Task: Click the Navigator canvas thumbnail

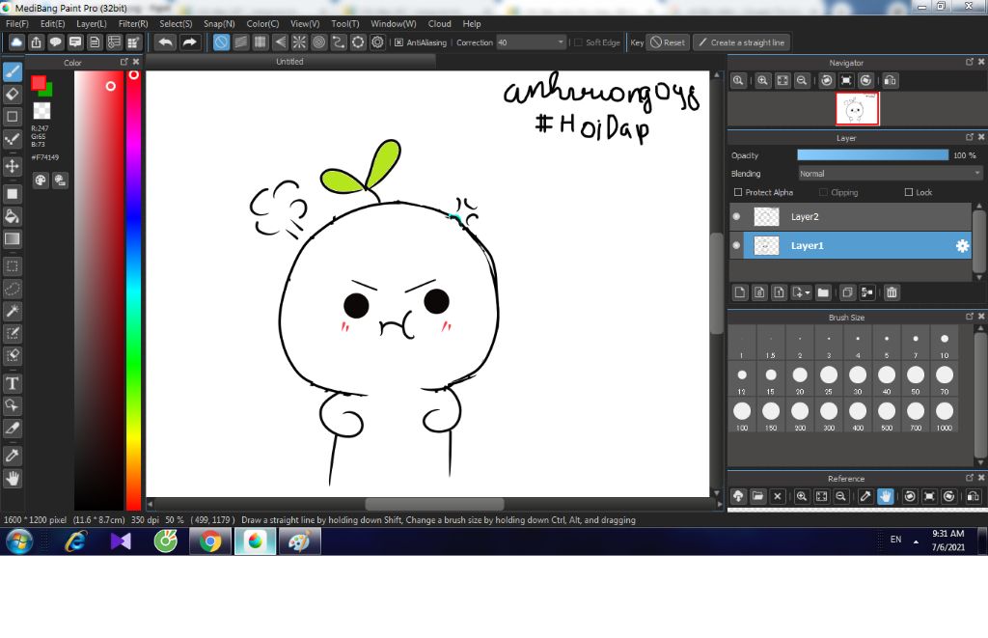Action: 857,109
